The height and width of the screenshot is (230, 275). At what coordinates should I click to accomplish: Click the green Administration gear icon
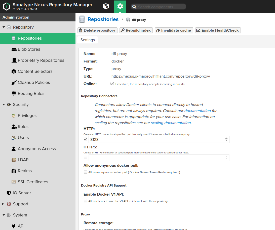(x=120, y=6)
